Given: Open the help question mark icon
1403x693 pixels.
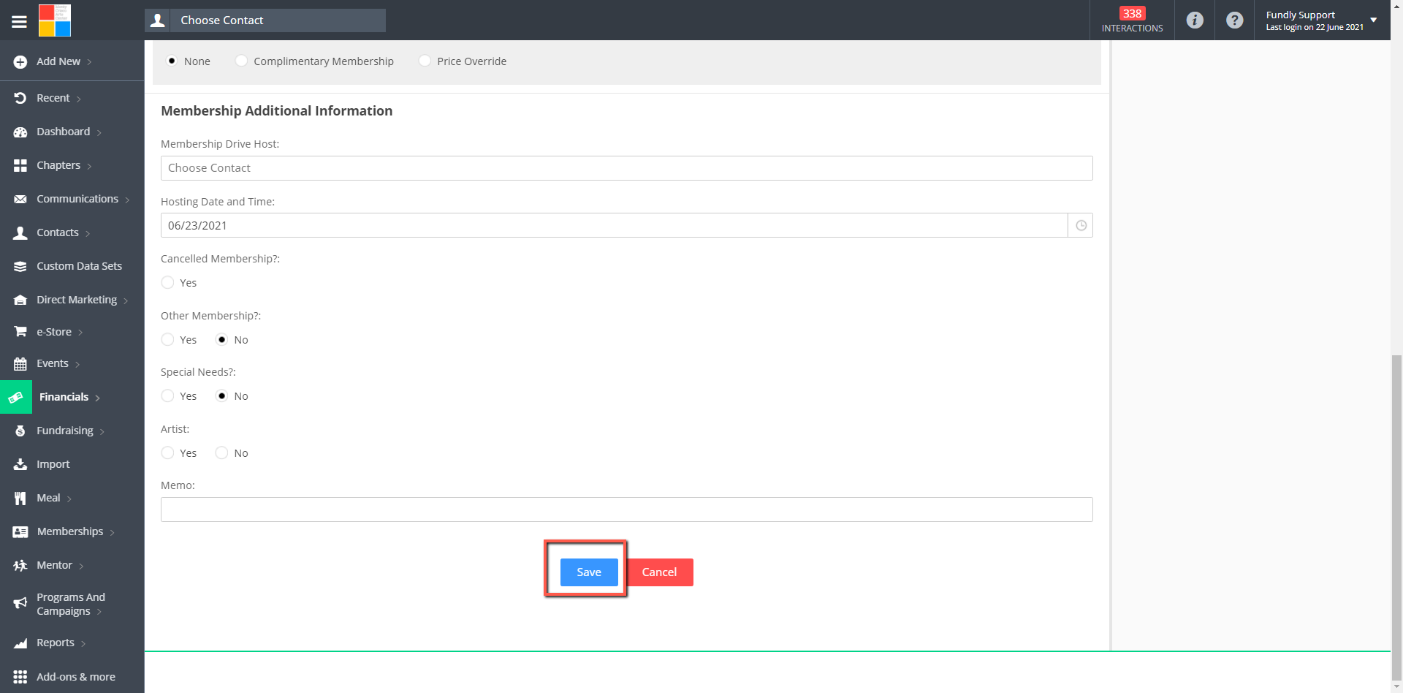Looking at the screenshot, I should (1235, 20).
